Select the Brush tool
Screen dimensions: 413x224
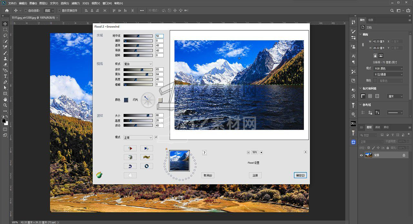coord(5,53)
